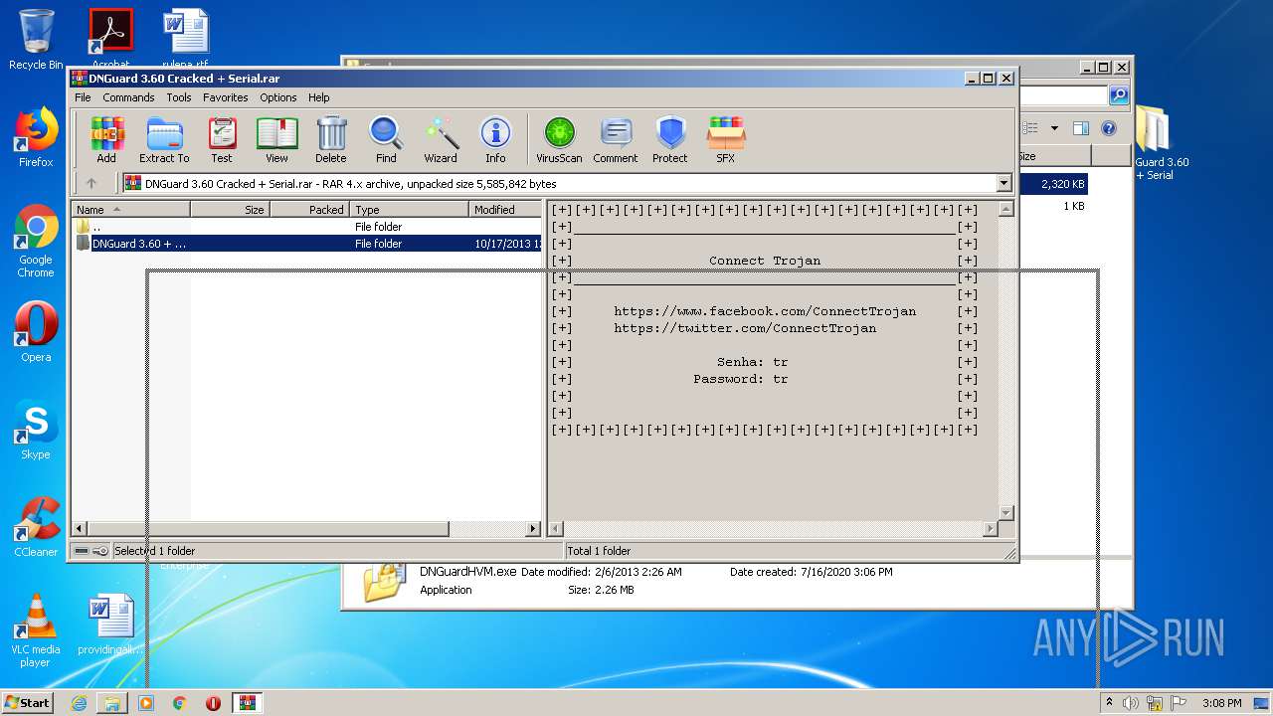The height and width of the screenshot is (716, 1273).
Task: Click the drive icon in the status bar
Action: (x=82, y=551)
